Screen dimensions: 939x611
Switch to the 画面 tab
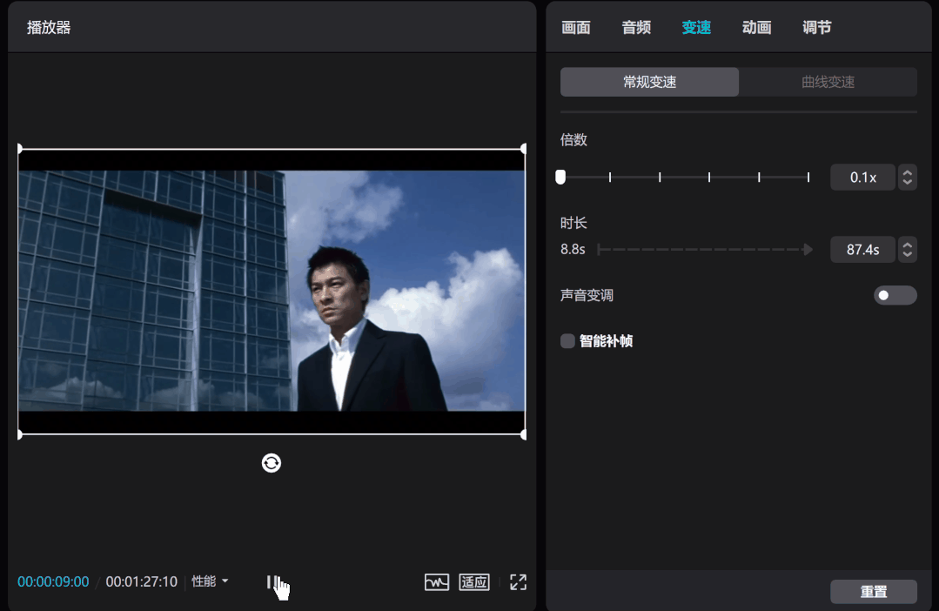(576, 28)
